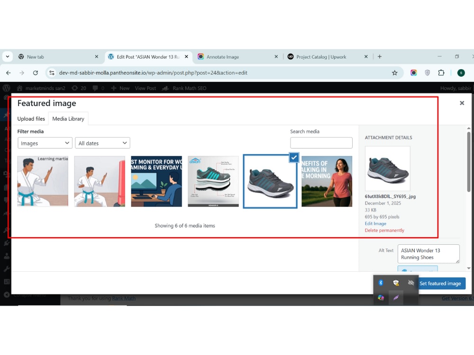
Task: Open the crossed-out cloud tray icon
Action: point(411,283)
